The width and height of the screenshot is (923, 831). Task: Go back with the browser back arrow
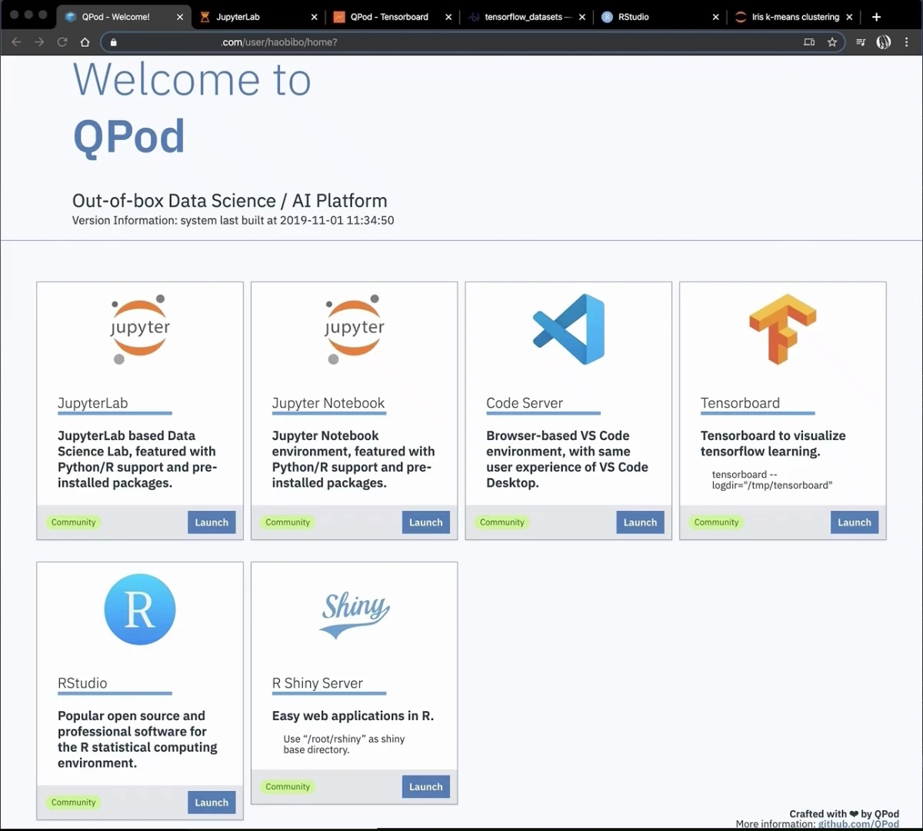(16, 42)
